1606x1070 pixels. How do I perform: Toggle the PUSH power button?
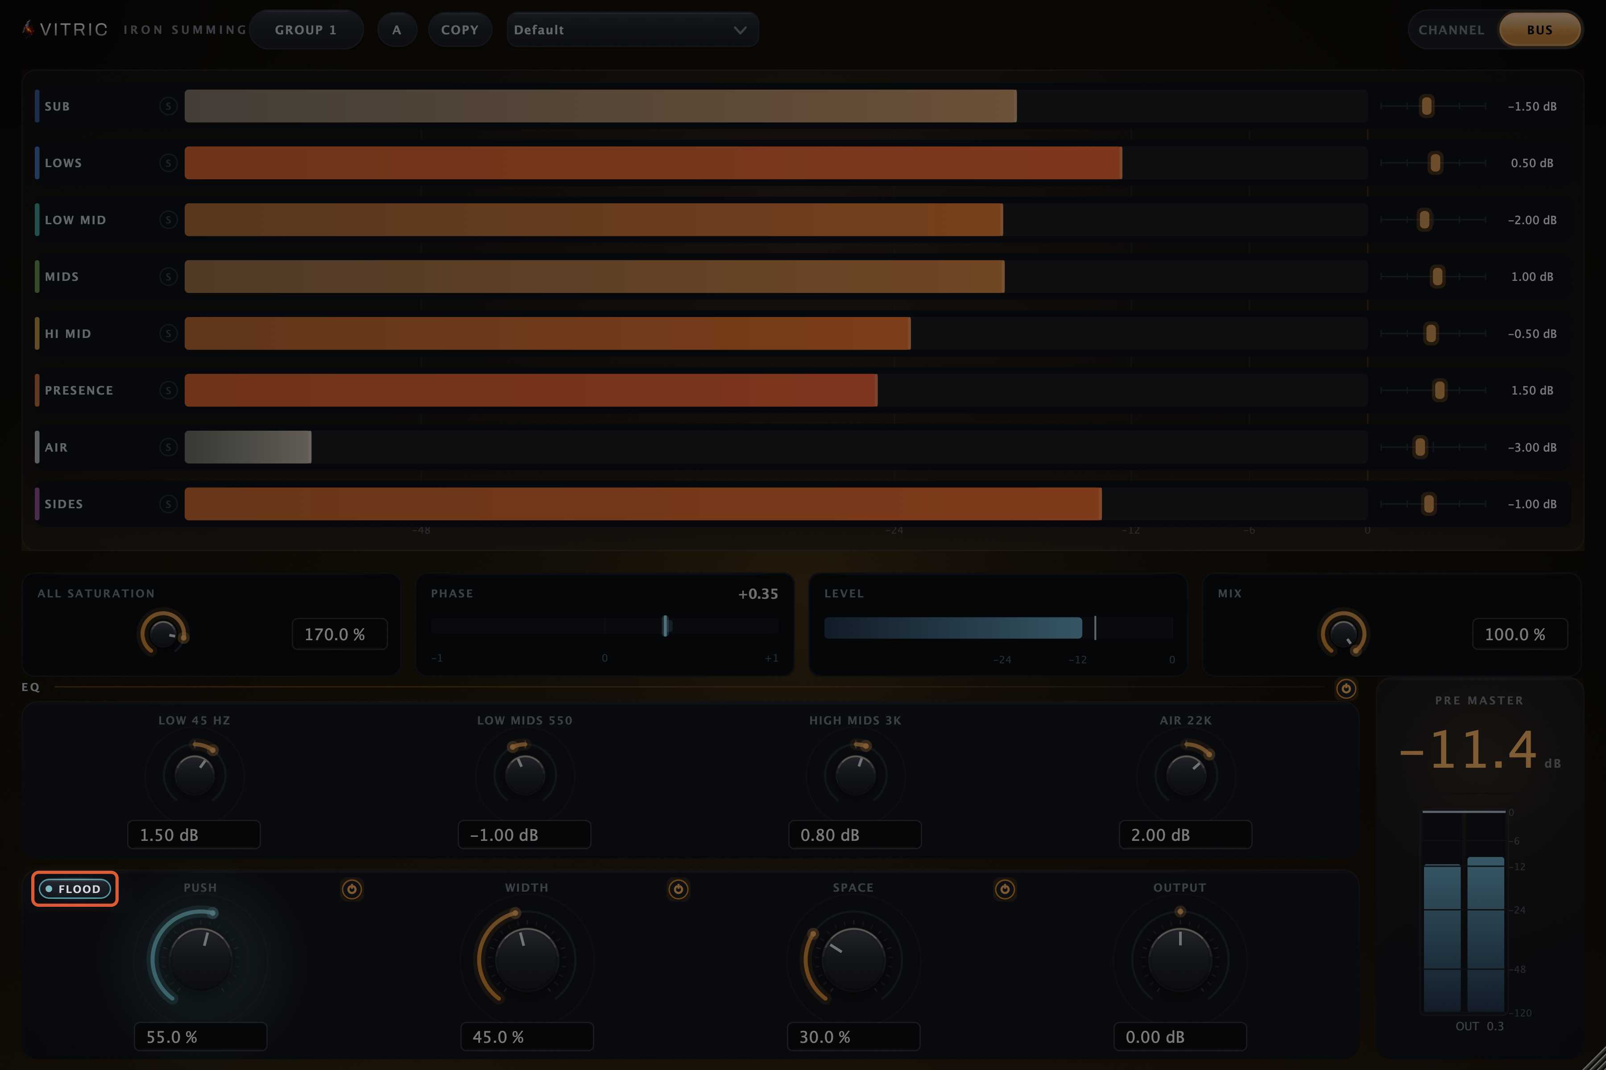352,889
